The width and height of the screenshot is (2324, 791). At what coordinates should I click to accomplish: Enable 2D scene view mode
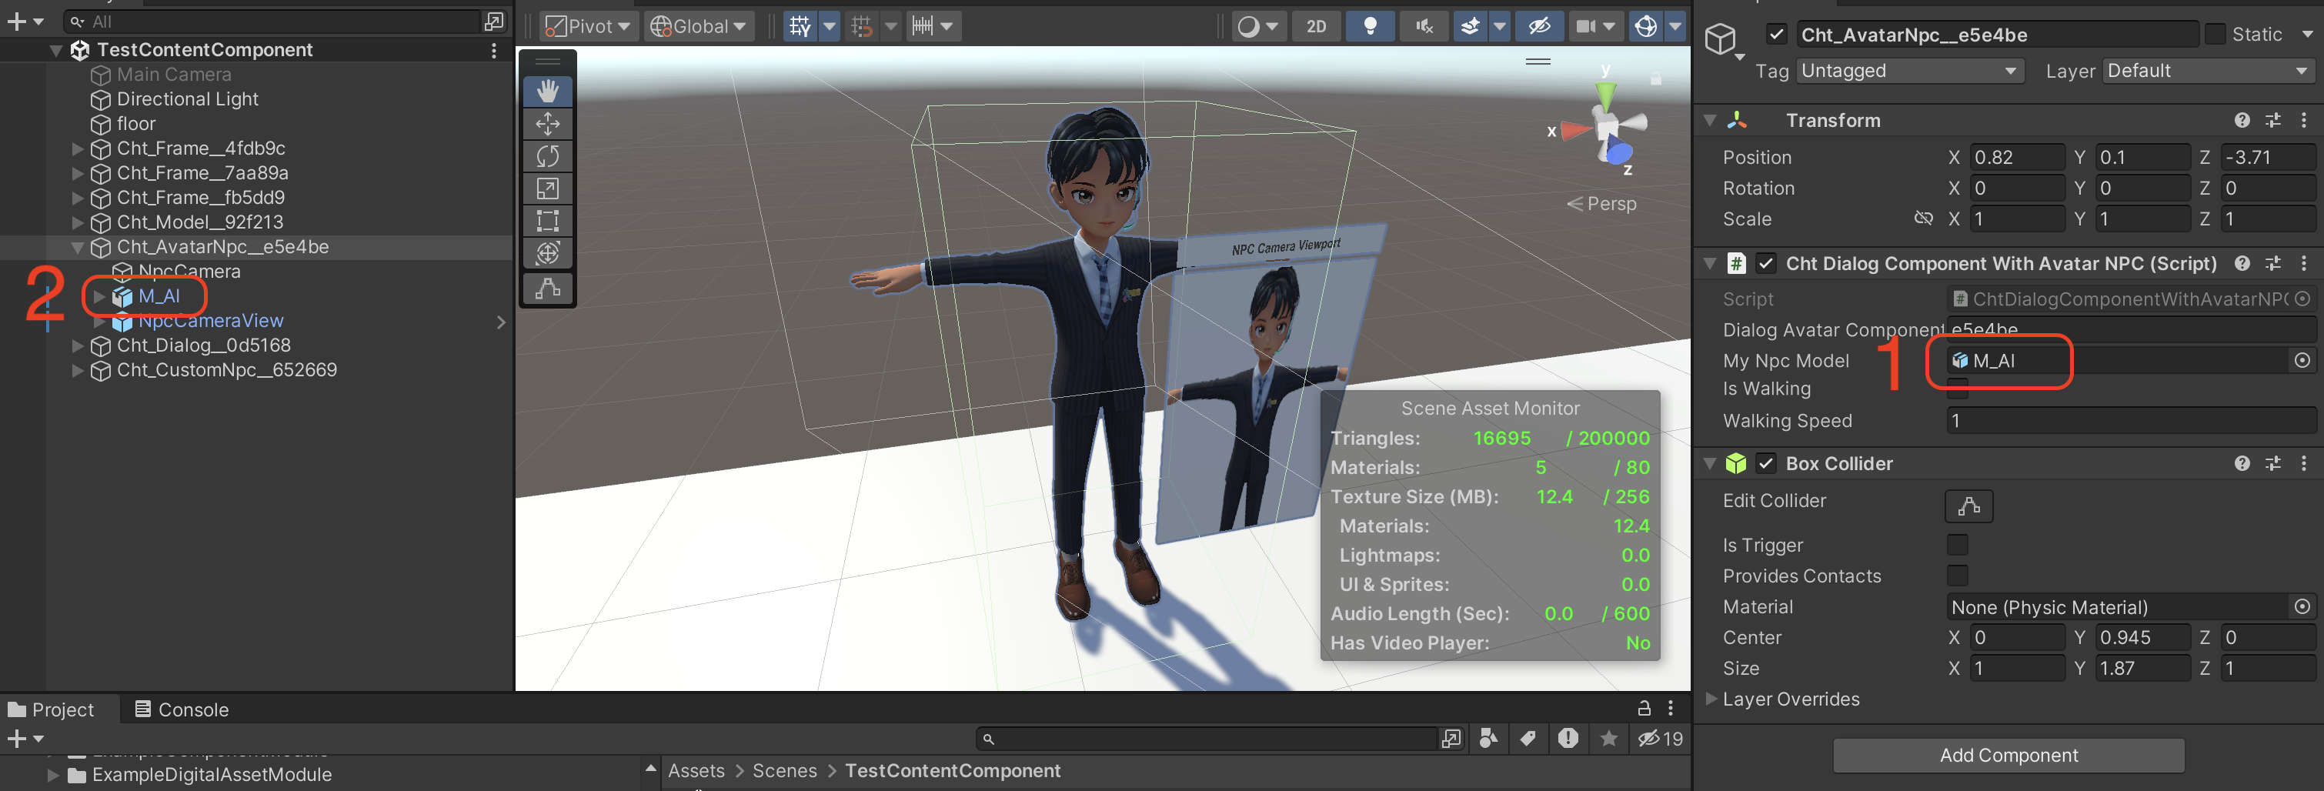coord(1316,26)
